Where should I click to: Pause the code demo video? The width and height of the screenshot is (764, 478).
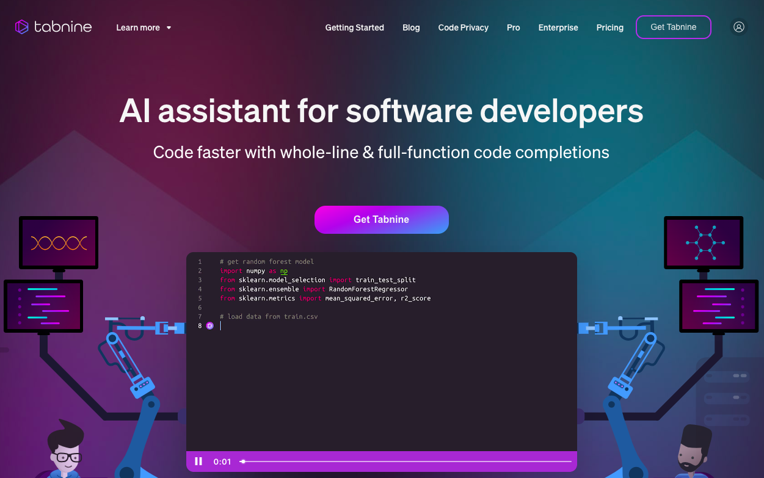coord(198,462)
